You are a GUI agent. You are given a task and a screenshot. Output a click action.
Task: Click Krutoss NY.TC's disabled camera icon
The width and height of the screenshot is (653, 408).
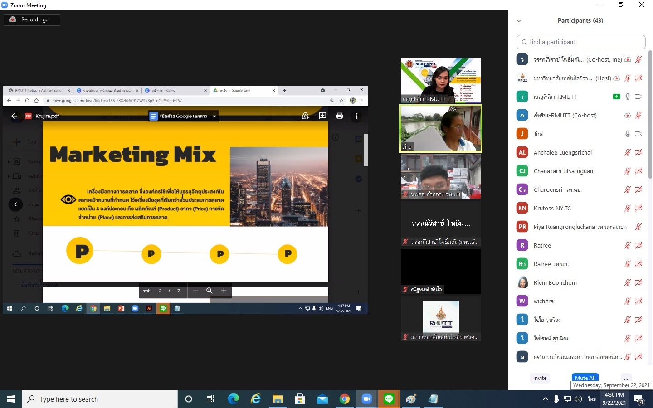[638, 208]
